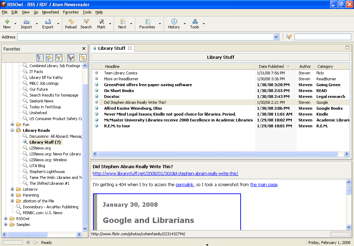
Task: Click the New toolbar button with the plus icon
Action: [7, 24]
